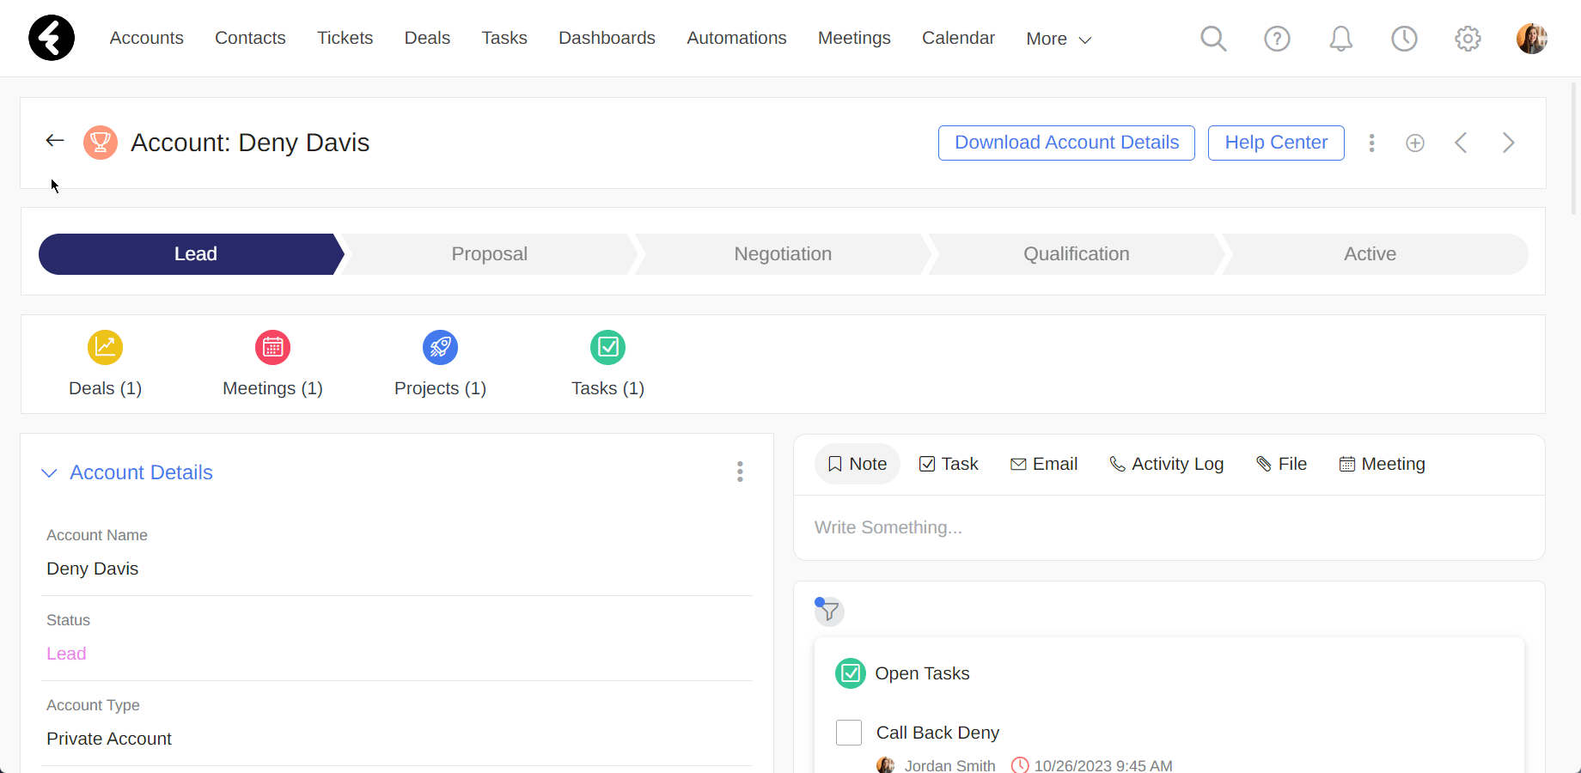
Task: Click the Help Center button
Action: 1276,143
